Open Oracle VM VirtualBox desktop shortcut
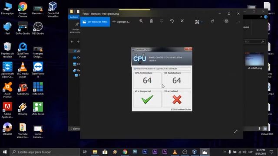This screenshot has width=278, height=156. pyautogui.click(x=53, y=10)
